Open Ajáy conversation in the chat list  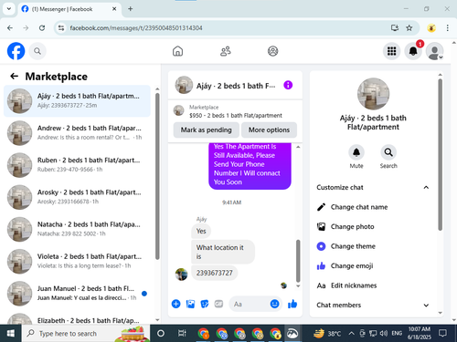coord(77,101)
